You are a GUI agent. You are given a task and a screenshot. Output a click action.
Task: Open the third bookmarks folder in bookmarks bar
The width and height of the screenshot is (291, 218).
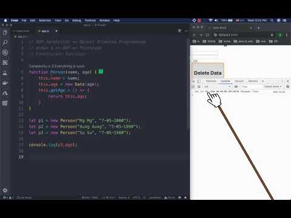224,41
